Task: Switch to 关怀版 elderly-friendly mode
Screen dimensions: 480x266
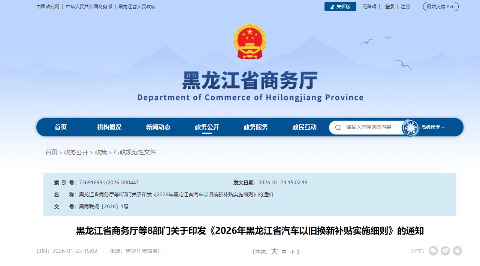Action: pyautogui.click(x=340, y=7)
